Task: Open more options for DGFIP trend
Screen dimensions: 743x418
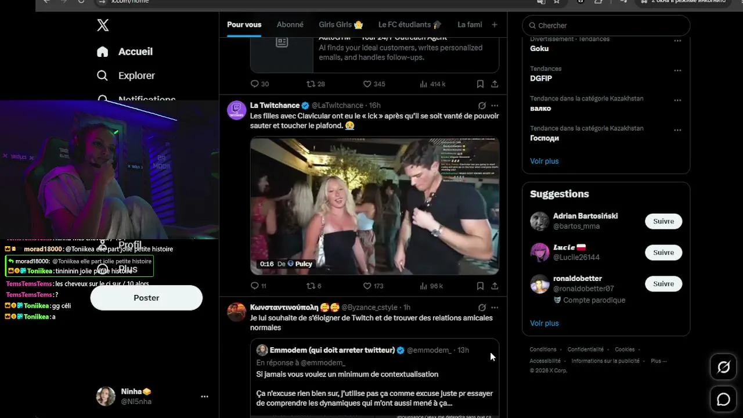Action: pyautogui.click(x=677, y=70)
